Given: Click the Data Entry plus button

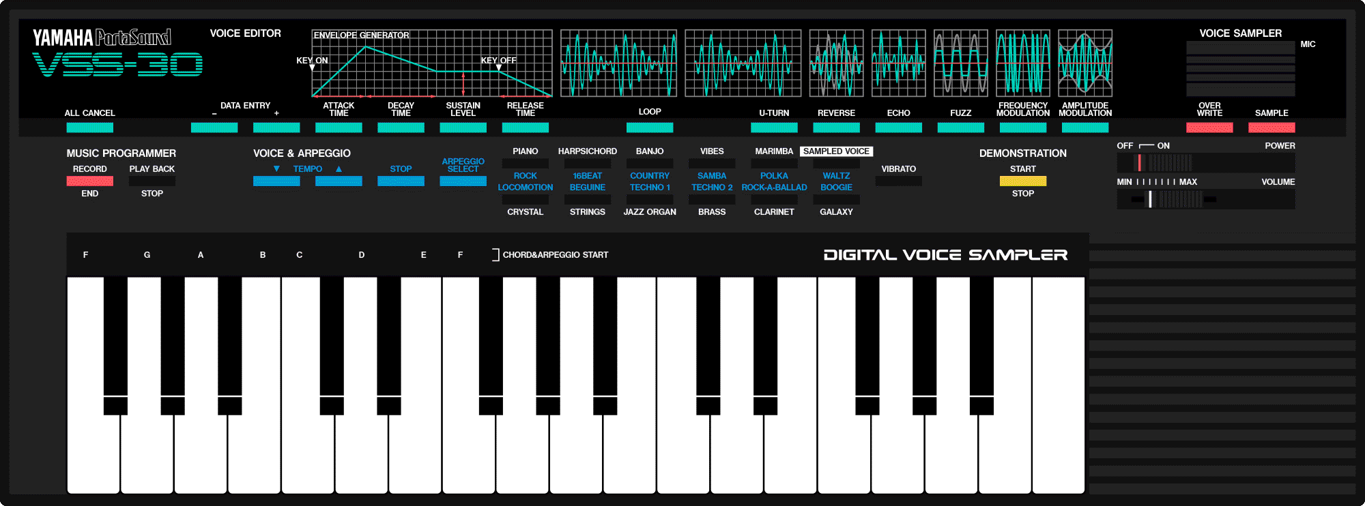Looking at the screenshot, I should tap(276, 128).
